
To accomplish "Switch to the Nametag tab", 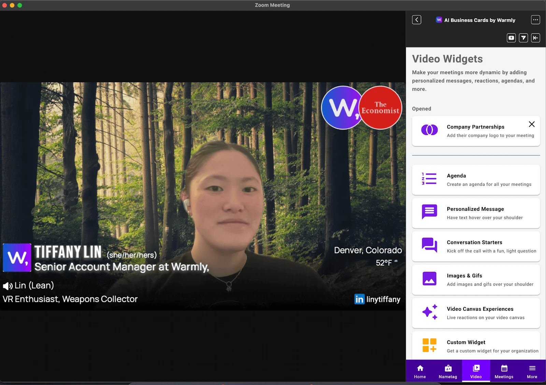I will pos(448,371).
